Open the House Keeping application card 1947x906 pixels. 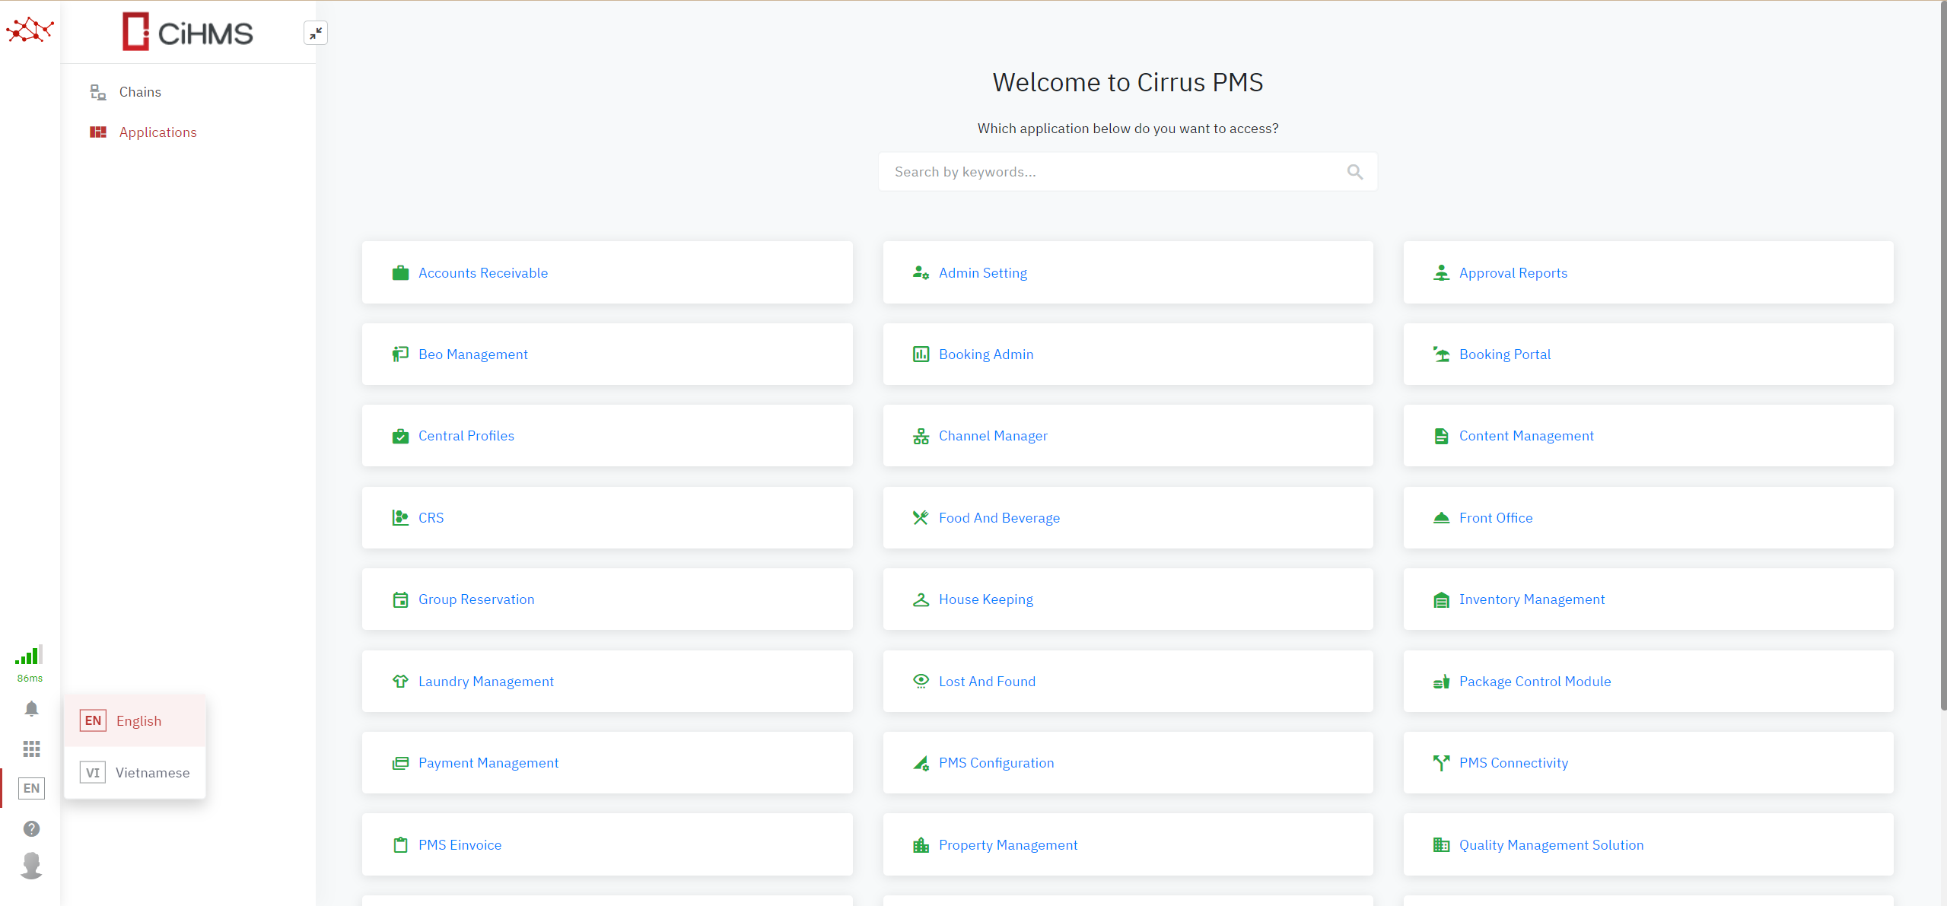(x=985, y=599)
